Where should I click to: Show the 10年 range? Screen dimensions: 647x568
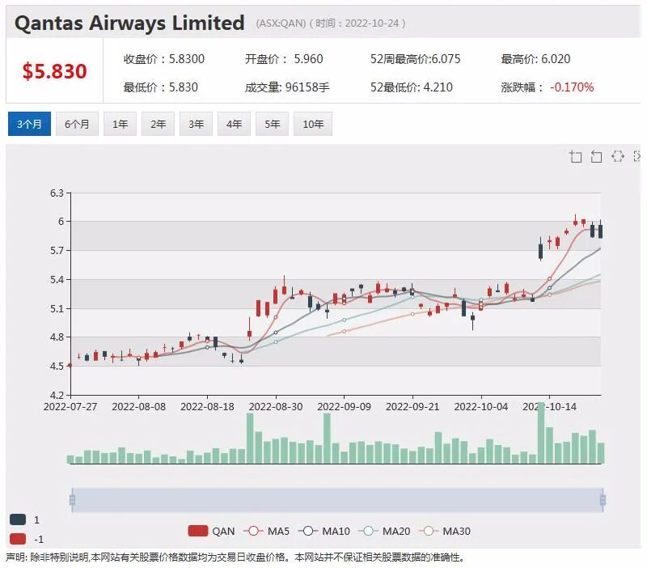point(313,124)
